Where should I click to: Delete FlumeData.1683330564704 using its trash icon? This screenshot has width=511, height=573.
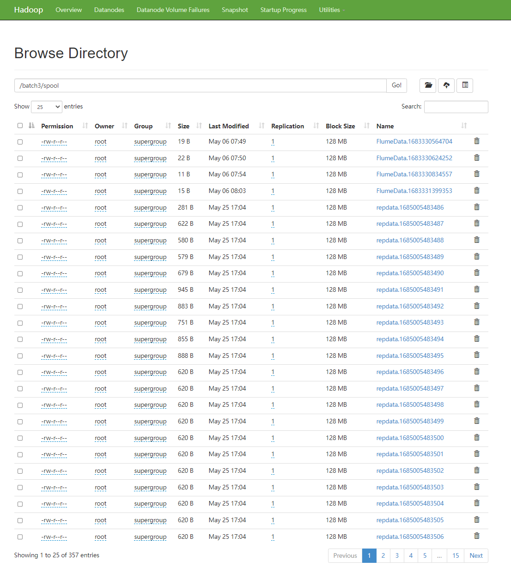coord(477,141)
